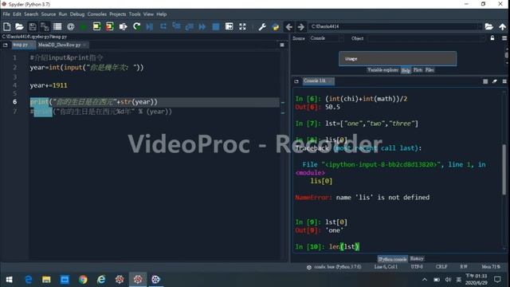Viewport: 510px width, 287px height.
Task: Open Help pane options hamburger menu
Action: [504, 38]
